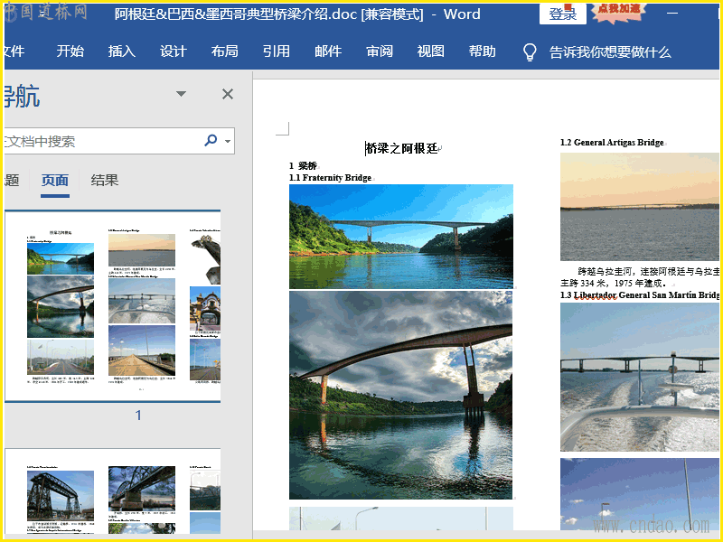
Task: Click the heading 1.1 Fraternity Bridge
Action: 331,178
